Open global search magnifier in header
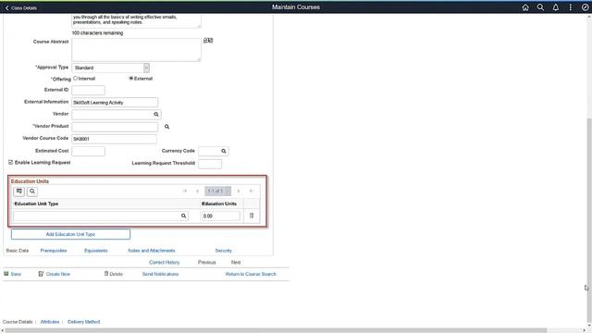Viewport: 592px width, 333px height. coord(540,7)
